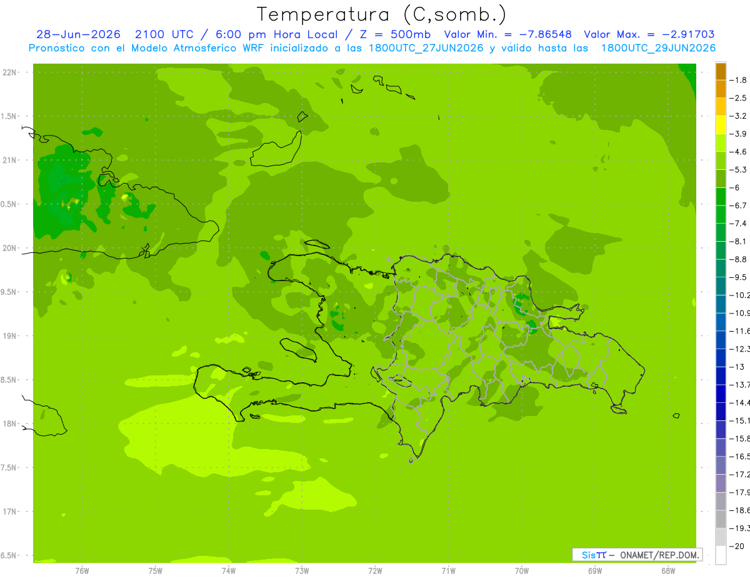Click the dark orange topmost color bar segment
The width and height of the screenshot is (750, 579).
[x=721, y=71]
